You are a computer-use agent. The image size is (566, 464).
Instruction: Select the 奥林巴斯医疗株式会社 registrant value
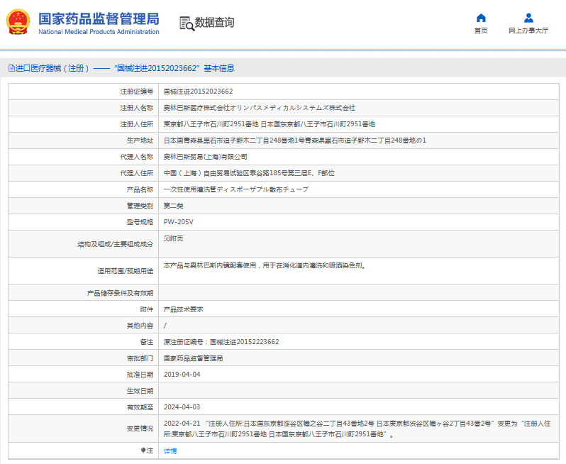(259, 108)
